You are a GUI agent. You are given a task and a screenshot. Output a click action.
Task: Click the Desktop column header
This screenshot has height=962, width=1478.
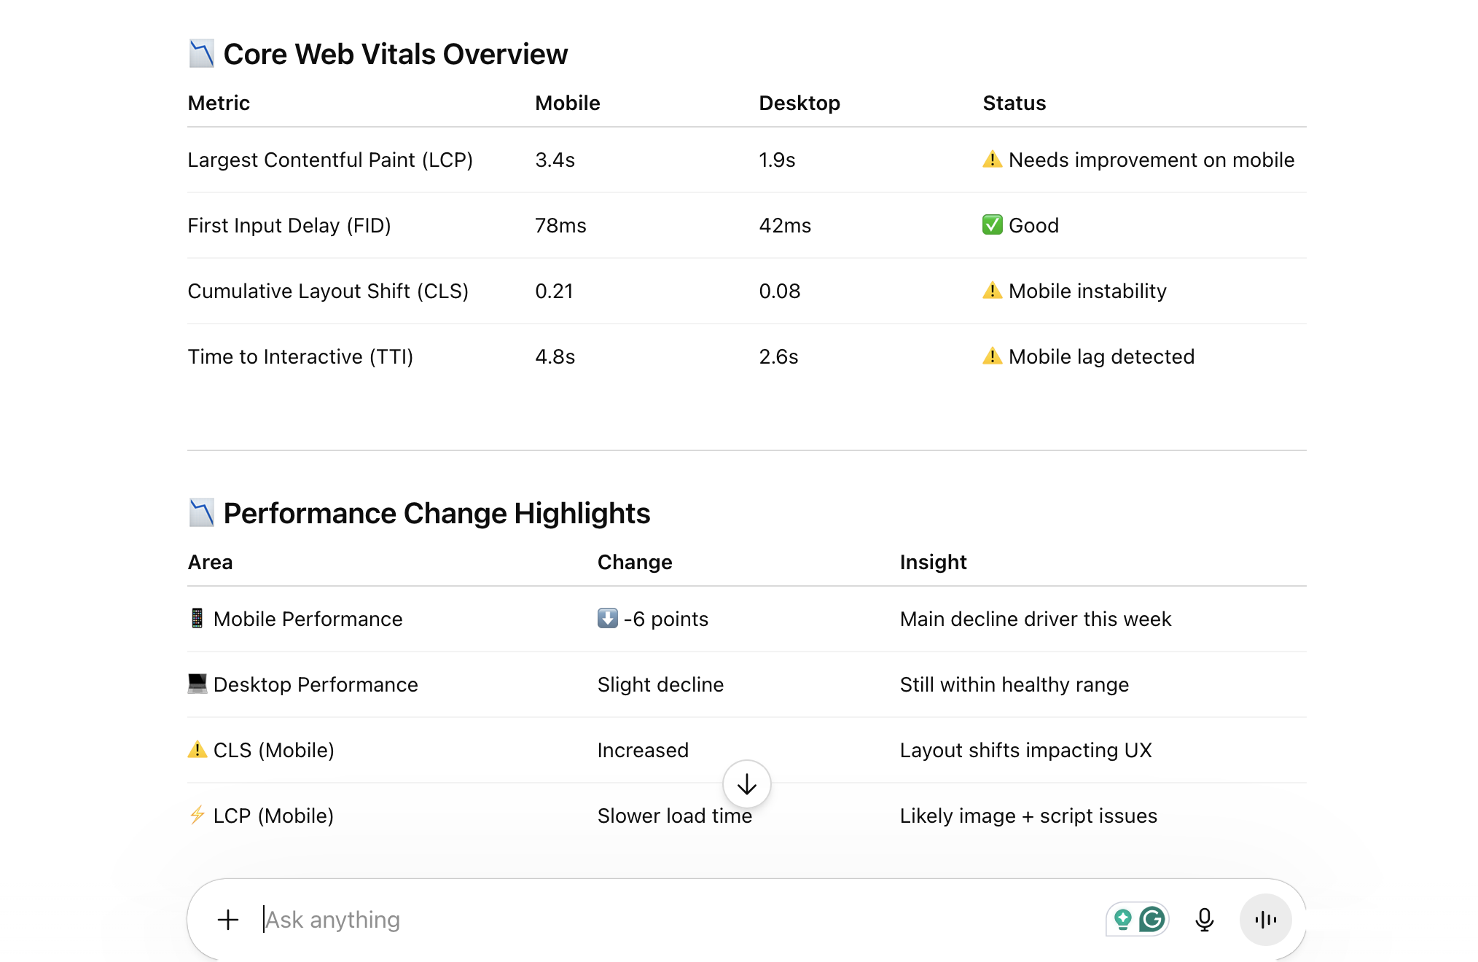pyautogui.click(x=799, y=103)
